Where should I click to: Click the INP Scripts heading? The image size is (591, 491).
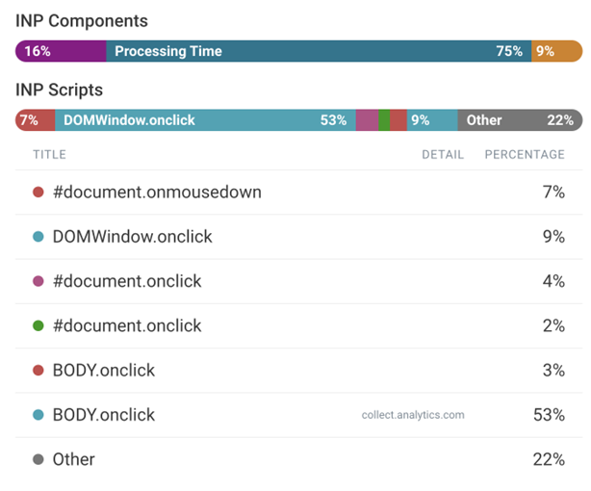click(60, 90)
